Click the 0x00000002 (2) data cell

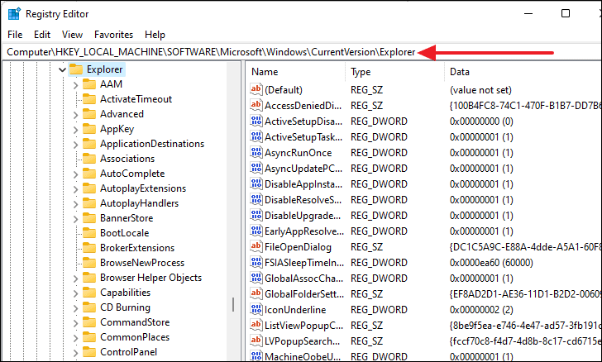(x=481, y=310)
